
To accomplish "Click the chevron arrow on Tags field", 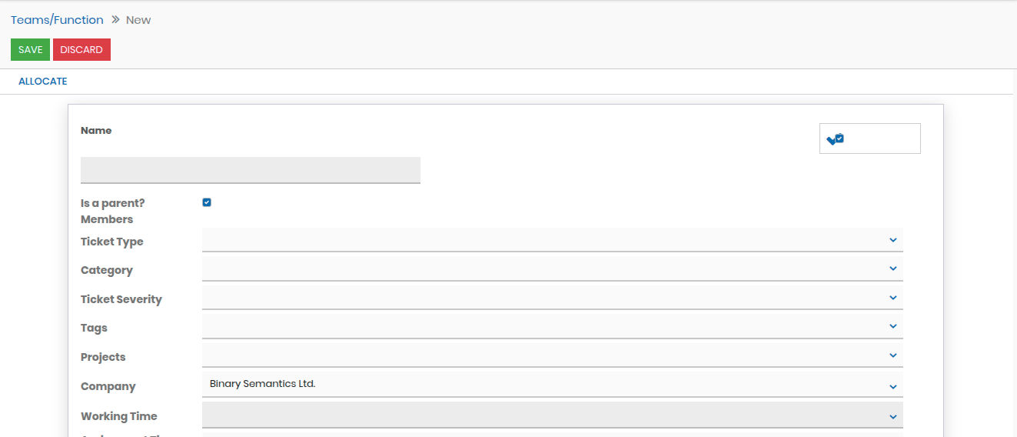I will click(x=892, y=326).
